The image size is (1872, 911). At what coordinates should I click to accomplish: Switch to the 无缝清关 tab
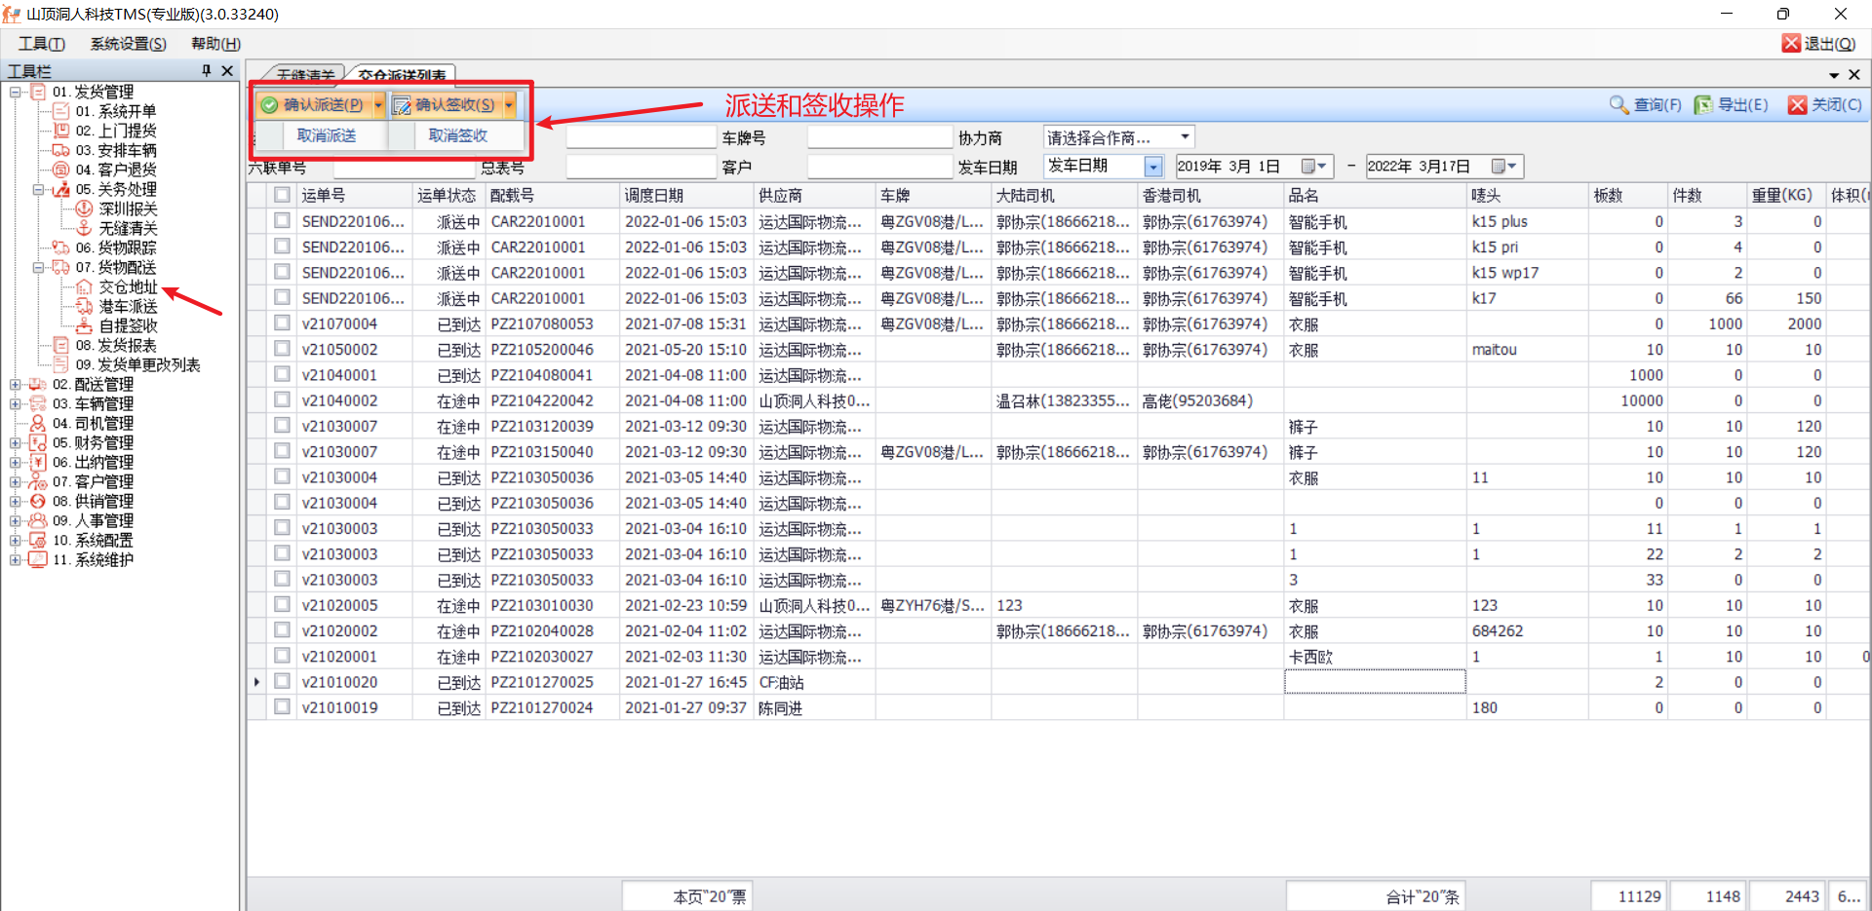click(x=304, y=75)
